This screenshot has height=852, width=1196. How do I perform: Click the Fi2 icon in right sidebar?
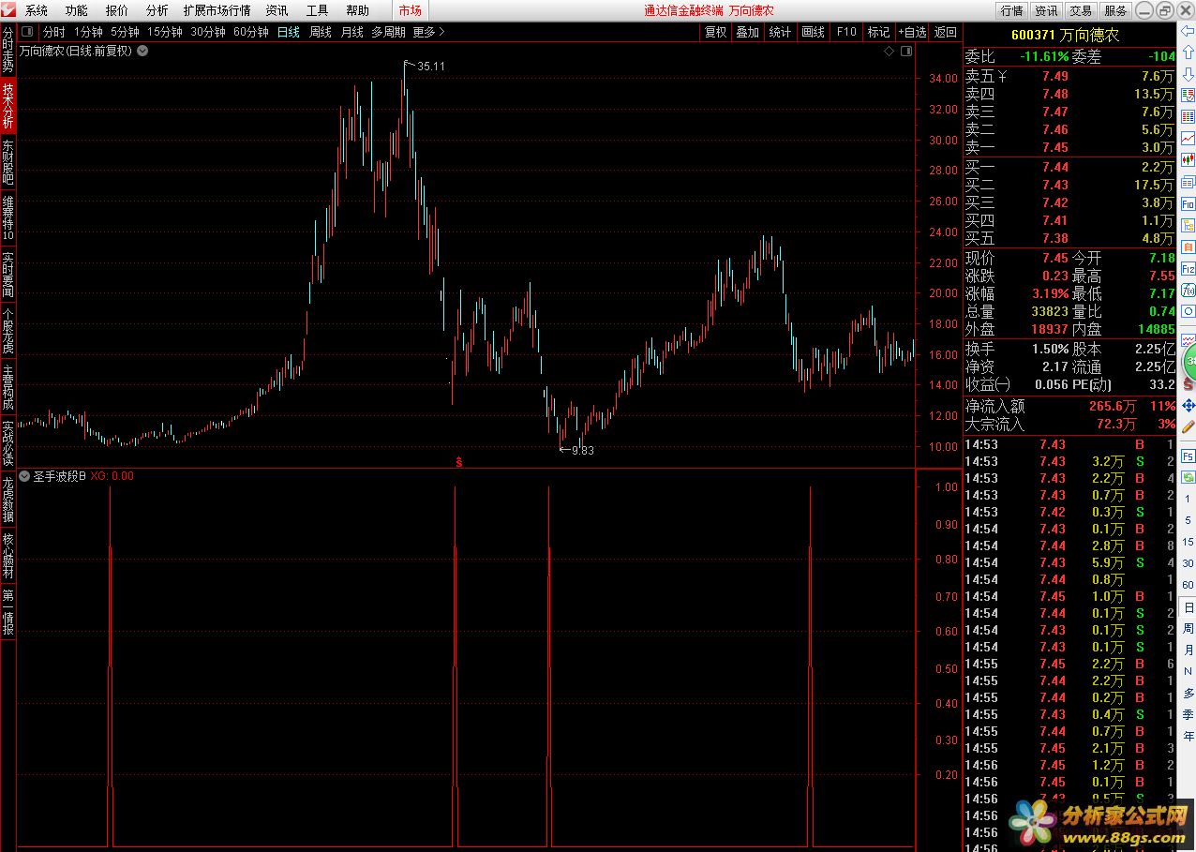[1188, 268]
